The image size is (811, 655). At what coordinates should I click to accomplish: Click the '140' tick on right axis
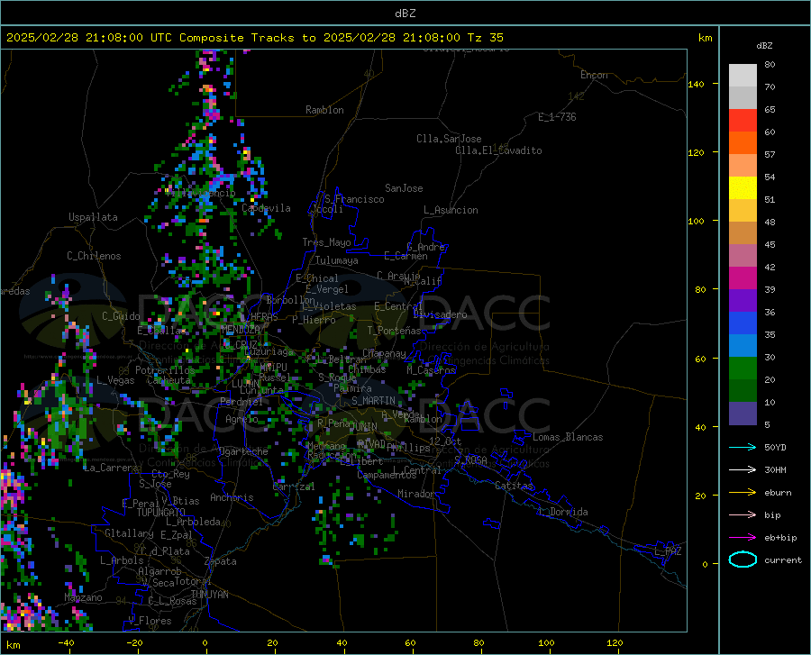(x=696, y=84)
